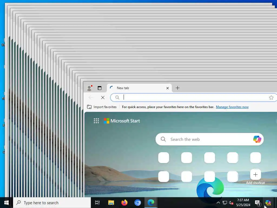Screen dimensions: 277x208
Task: Launch Firefox from the taskbar
Action: (x=124, y=203)
